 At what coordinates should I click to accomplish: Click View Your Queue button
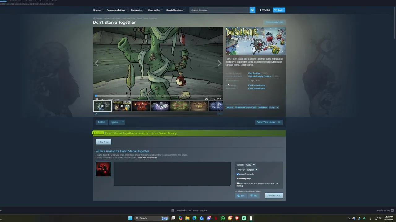tap(269, 122)
